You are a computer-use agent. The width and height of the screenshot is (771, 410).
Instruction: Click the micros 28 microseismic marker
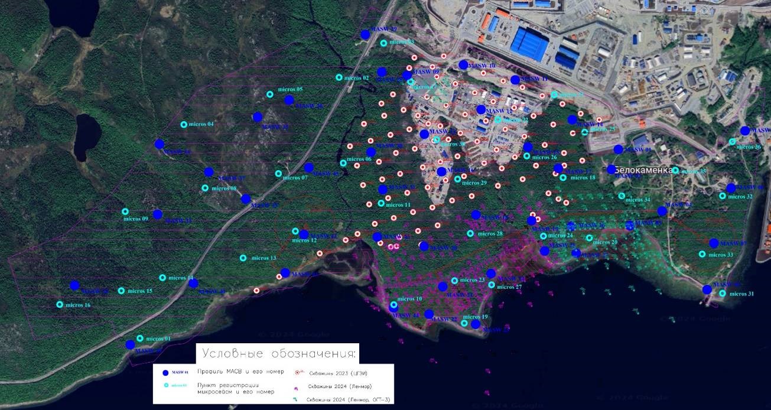pos(470,234)
